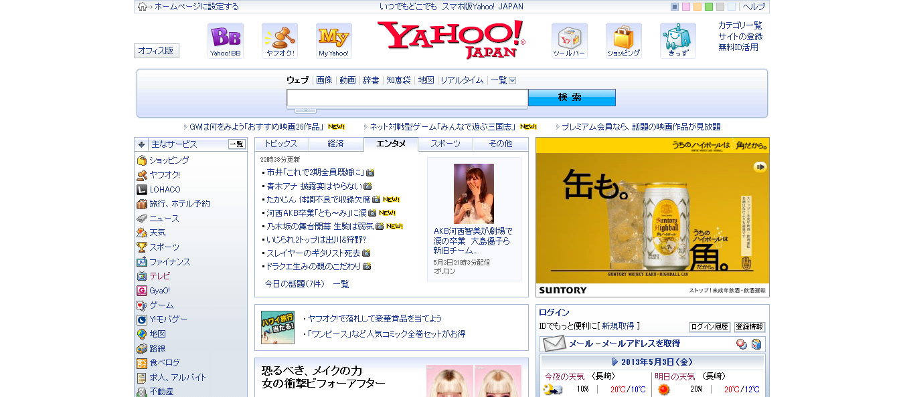
Task: Open the ヤフオク! auction gavel icon
Action: tap(280, 41)
